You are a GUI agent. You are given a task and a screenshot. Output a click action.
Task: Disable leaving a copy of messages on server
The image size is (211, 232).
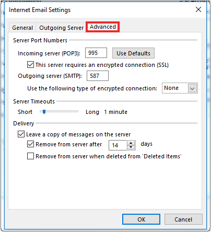click(21, 134)
